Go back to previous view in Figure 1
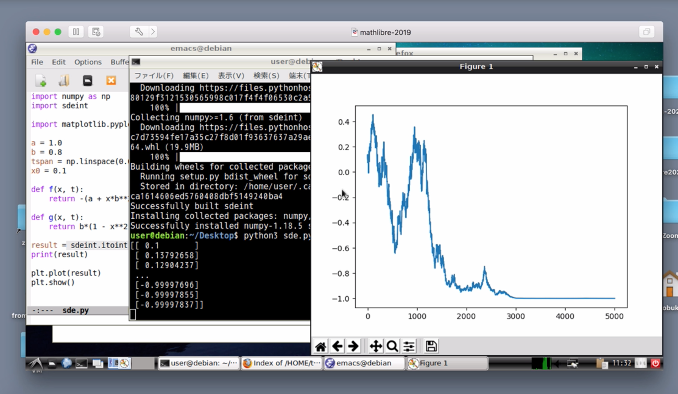This screenshot has height=394, width=678. 337,346
